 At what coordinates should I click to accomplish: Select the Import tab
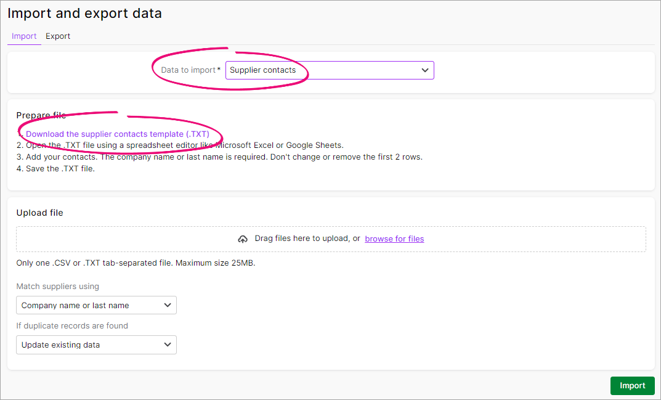(23, 36)
